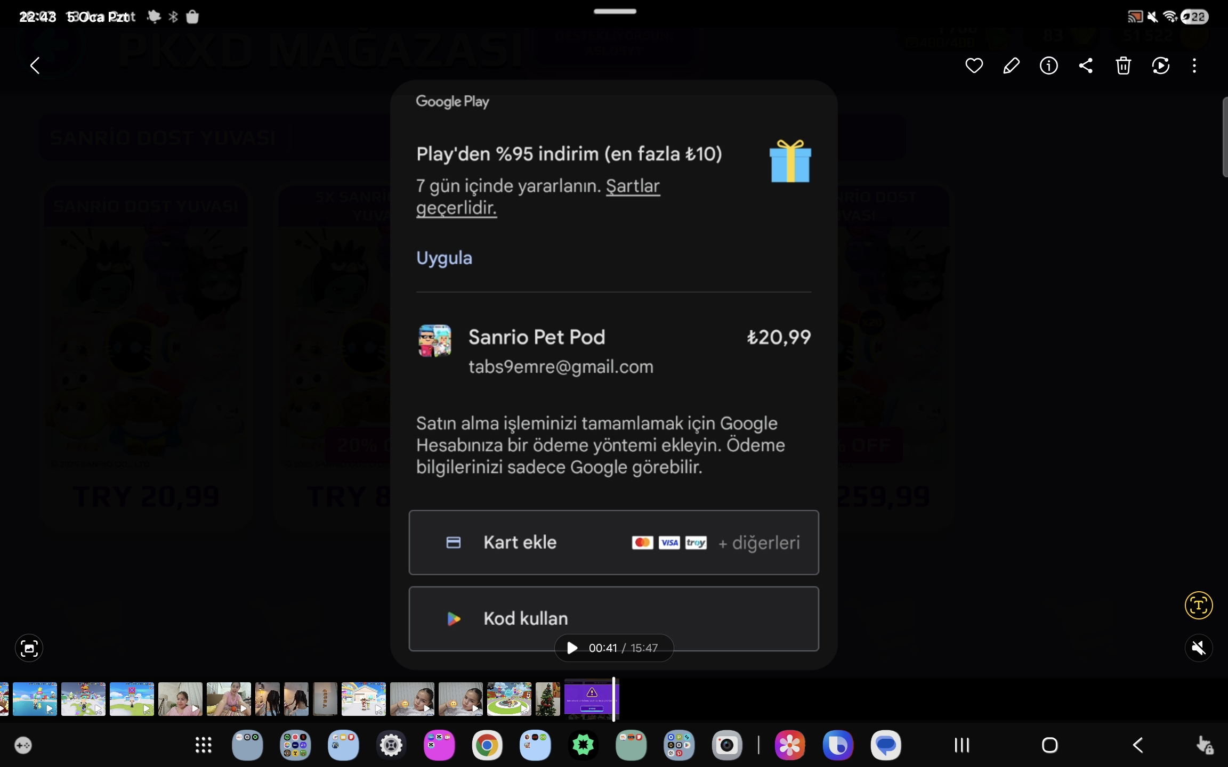Share this video using the share icon
The width and height of the screenshot is (1228, 767).
pyautogui.click(x=1086, y=66)
